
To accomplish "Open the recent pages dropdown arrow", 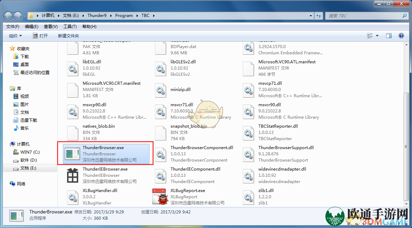I will coord(25,16).
